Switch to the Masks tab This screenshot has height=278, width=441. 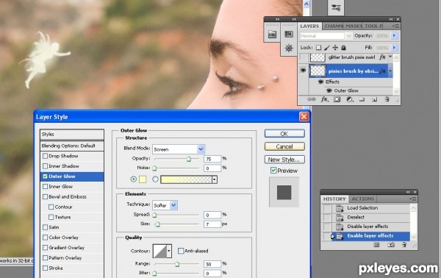354,26
